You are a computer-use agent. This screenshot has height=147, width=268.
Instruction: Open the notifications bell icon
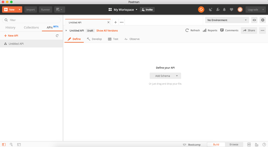[x=224, y=9]
